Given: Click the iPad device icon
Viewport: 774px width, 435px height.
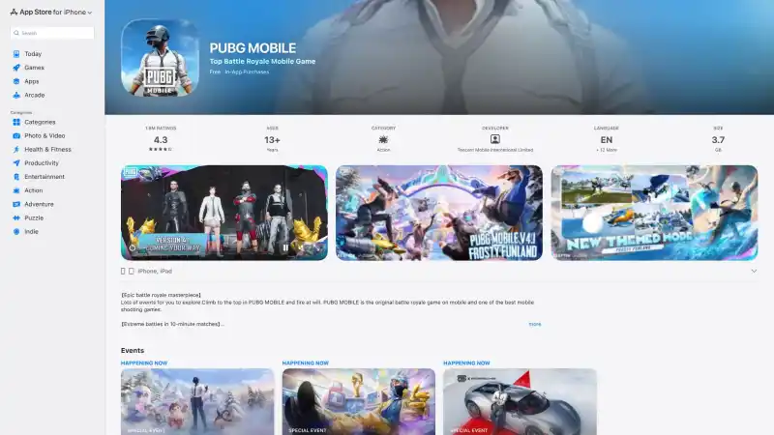Looking at the screenshot, I should (132, 271).
